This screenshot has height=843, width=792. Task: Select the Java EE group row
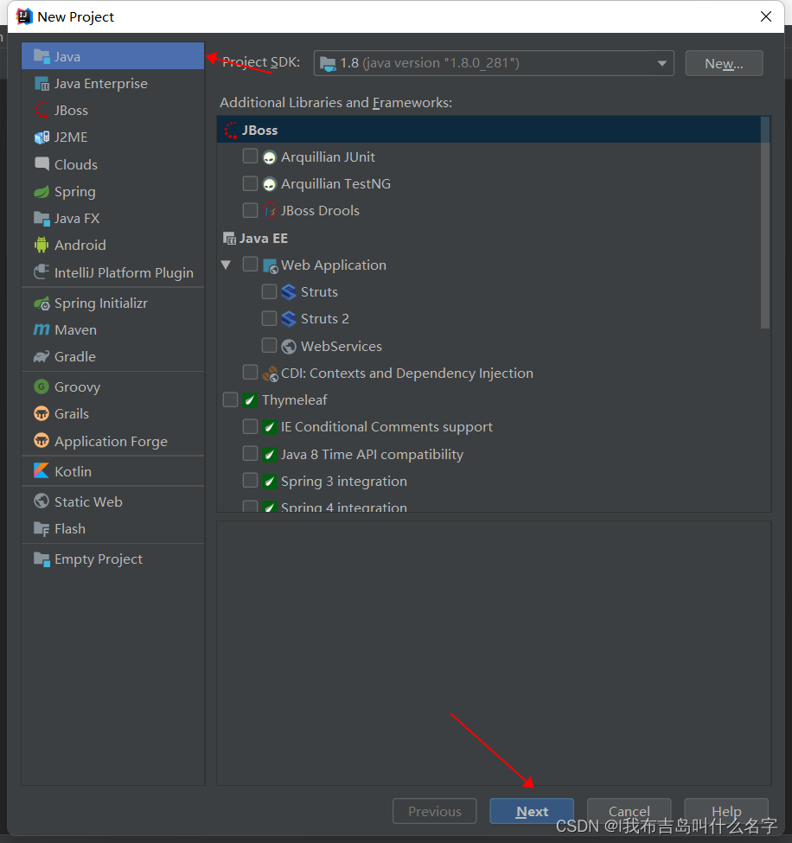coord(489,238)
